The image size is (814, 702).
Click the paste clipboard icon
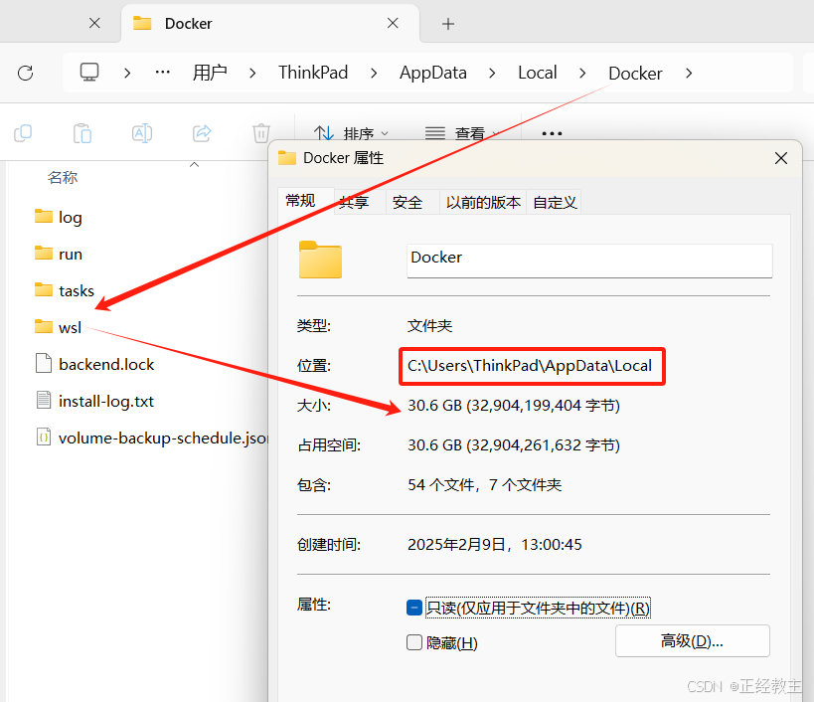tap(82, 133)
